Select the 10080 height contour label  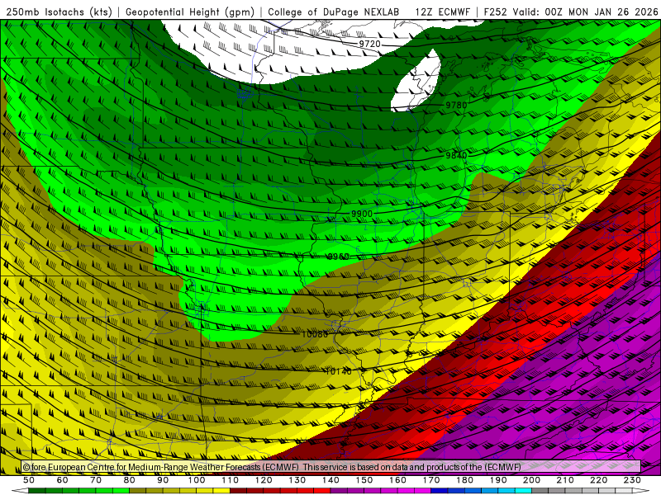pyautogui.click(x=315, y=334)
